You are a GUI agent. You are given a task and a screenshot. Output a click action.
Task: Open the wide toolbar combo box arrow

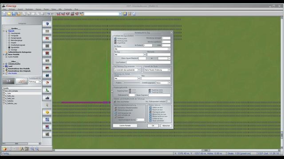[x=120, y=14]
